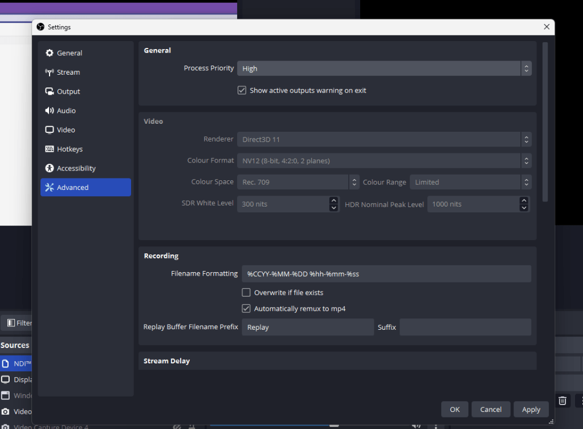Open the Colour Range dropdown
The height and width of the screenshot is (429, 583).
tap(470, 183)
